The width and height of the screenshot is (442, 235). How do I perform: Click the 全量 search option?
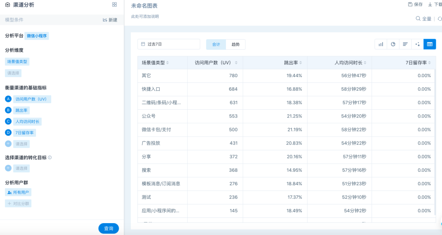click(x=424, y=19)
